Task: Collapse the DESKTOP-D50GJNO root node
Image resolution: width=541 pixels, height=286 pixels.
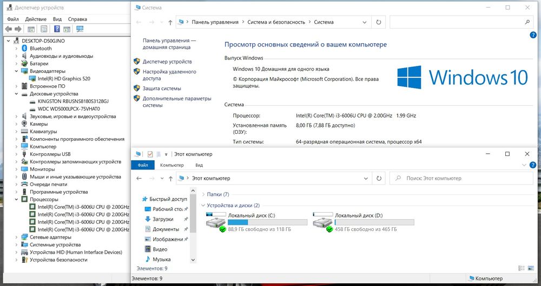Action: (9, 41)
